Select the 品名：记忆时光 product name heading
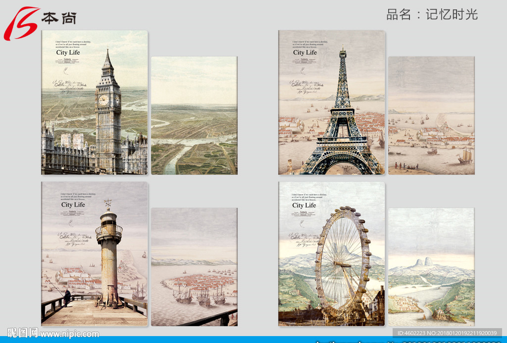This screenshot has width=507, height=343. (432, 14)
